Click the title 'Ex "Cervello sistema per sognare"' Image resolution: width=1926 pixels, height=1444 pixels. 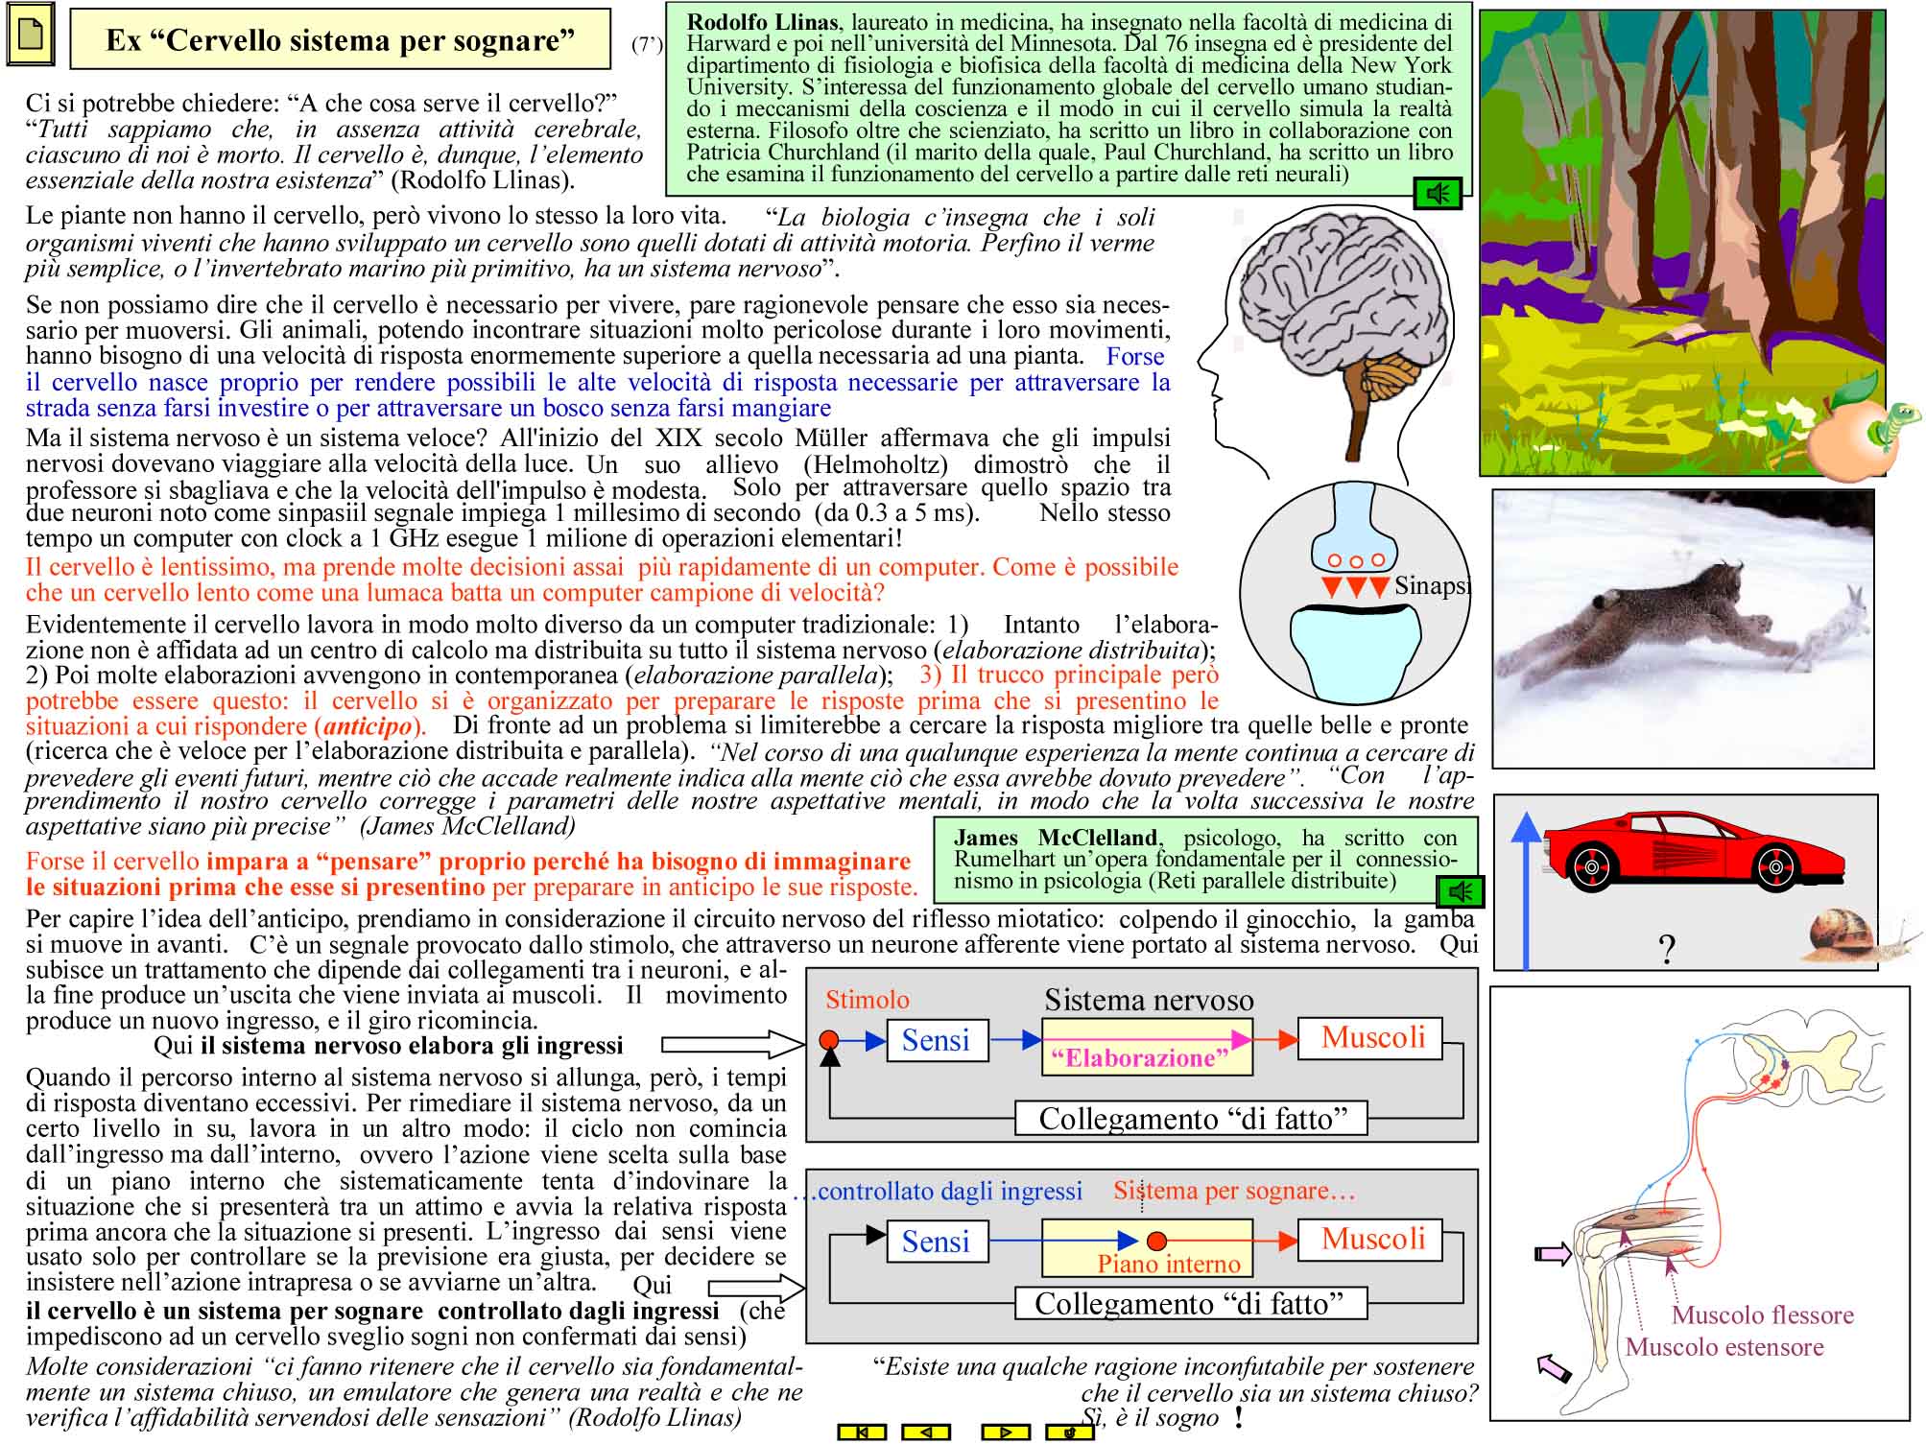pyautogui.click(x=341, y=39)
